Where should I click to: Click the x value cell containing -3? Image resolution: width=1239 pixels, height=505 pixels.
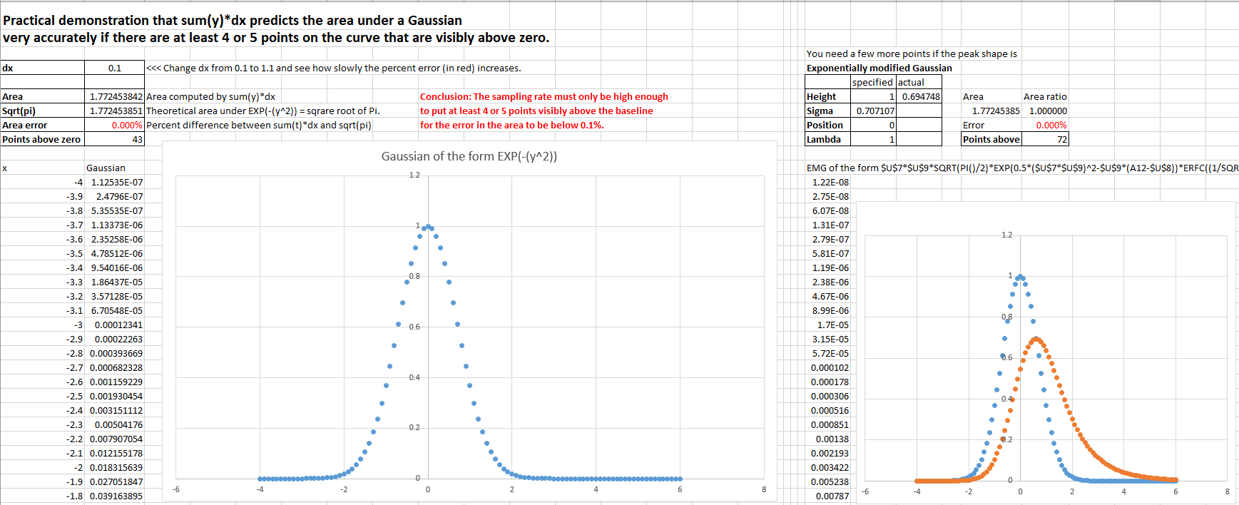tap(43, 325)
